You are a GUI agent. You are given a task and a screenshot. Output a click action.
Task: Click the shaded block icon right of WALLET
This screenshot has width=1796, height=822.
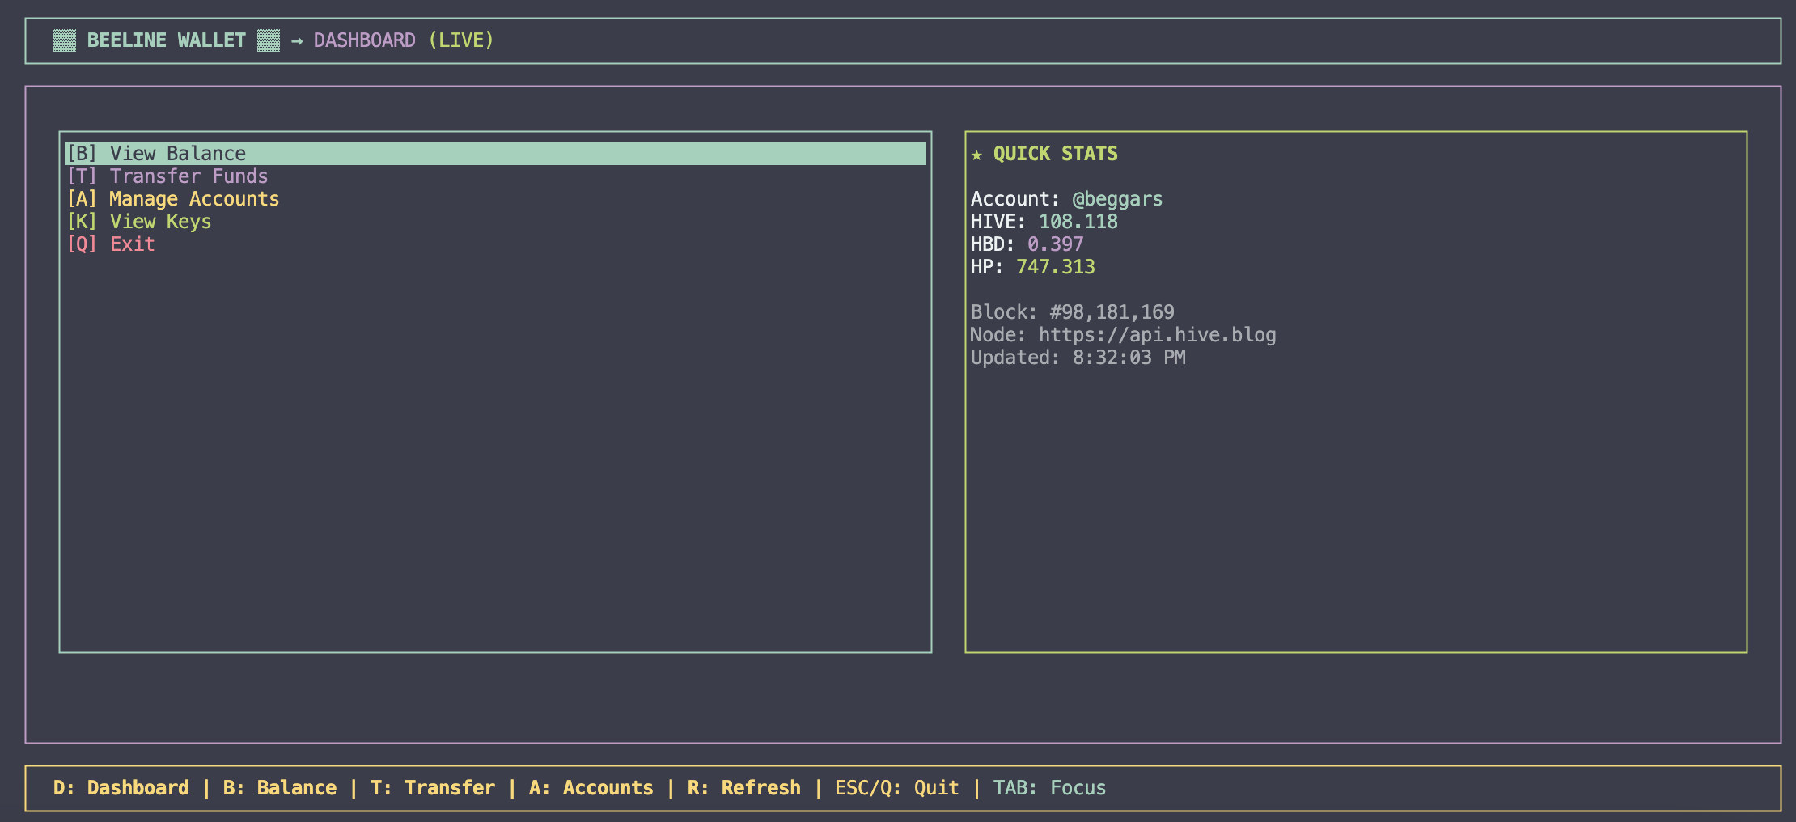point(269,40)
